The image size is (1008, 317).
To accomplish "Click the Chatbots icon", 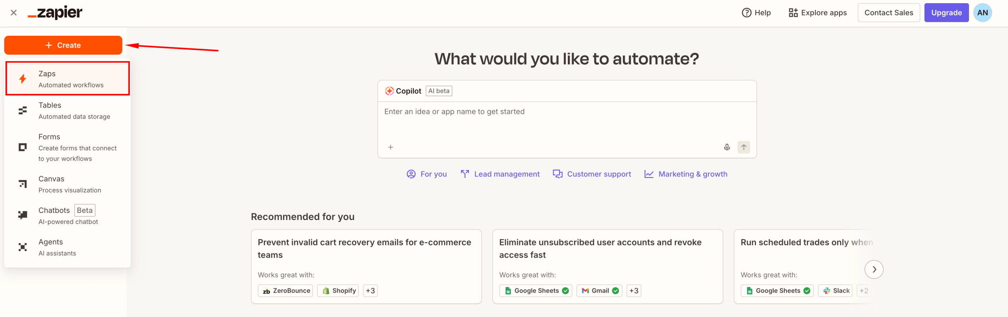I will (x=23, y=215).
